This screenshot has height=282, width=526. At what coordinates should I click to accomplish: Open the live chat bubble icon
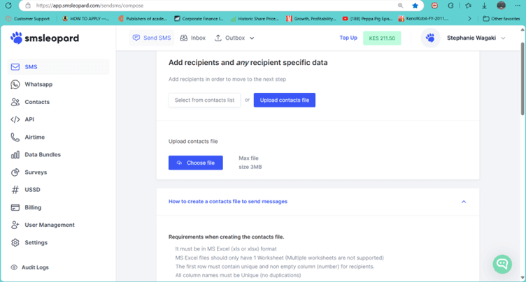coord(502,263)
